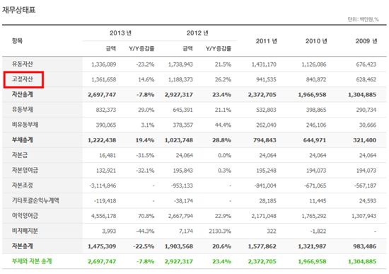The image size is (389, 274).
Task: Select the bold 1,475,309 total equity value
Action: click(x=102, y=246)
